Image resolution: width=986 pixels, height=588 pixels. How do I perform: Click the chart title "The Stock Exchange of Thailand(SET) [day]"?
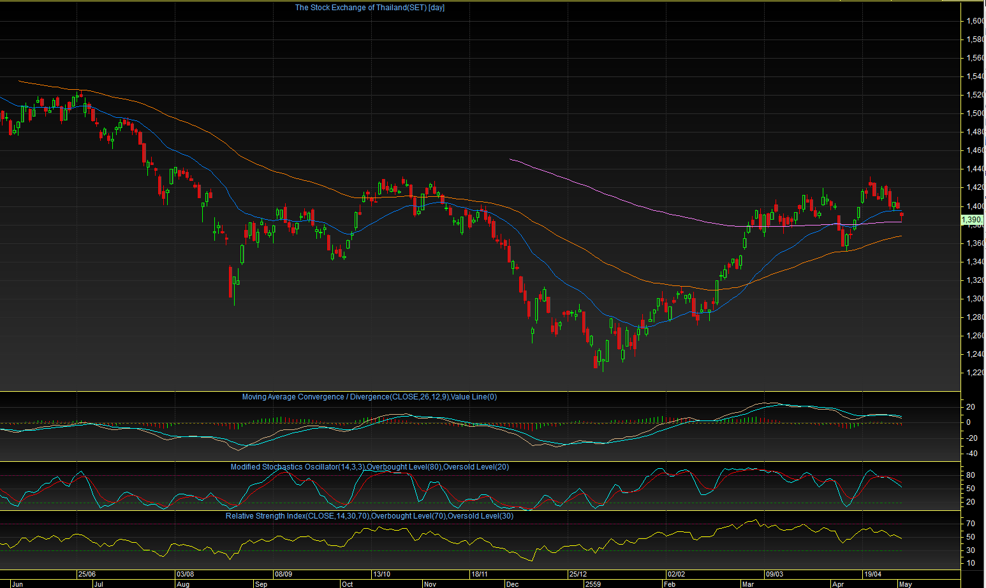tap(370, 8)
